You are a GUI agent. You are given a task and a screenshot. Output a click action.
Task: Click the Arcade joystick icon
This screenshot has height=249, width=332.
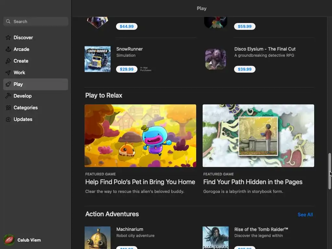tap(8, 49)
